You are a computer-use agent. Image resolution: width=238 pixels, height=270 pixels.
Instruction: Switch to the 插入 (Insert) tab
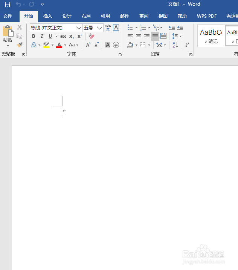pyautogui.click(x=47, y=16)
